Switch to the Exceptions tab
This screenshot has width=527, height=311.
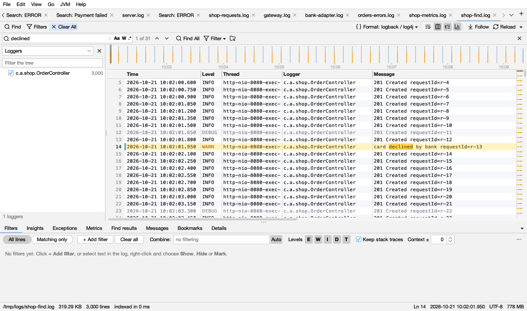tap(65, 228)
